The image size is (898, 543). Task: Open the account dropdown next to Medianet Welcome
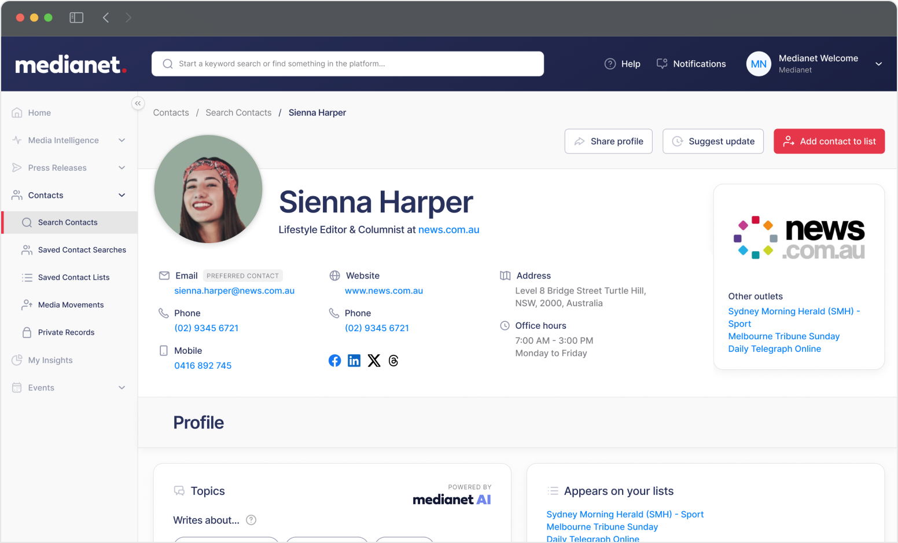pyautogui.click(x=879, y=64)
